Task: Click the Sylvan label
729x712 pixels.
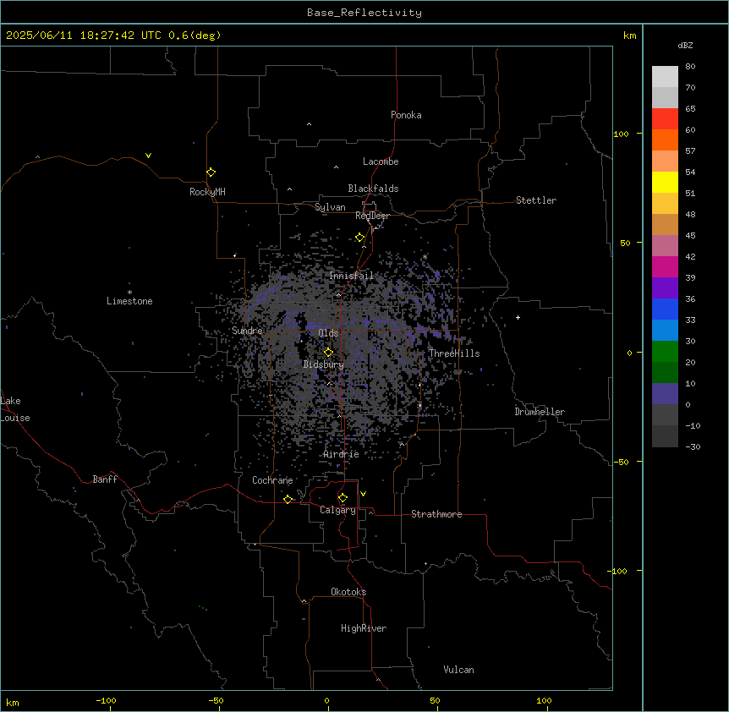Action: coord(330,207)
